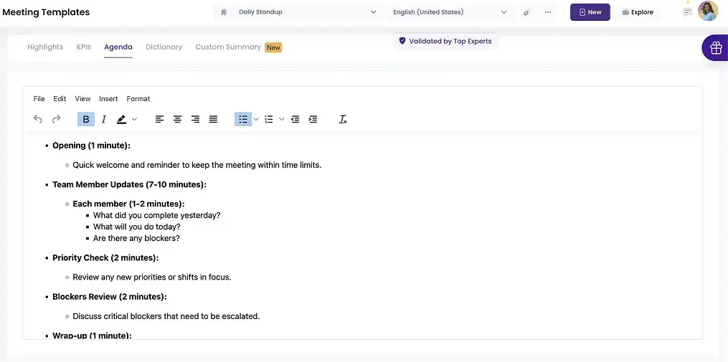Open the gift box icon
Image resolution: width=728 pixels, height=362 pixels.
point(715,48)
